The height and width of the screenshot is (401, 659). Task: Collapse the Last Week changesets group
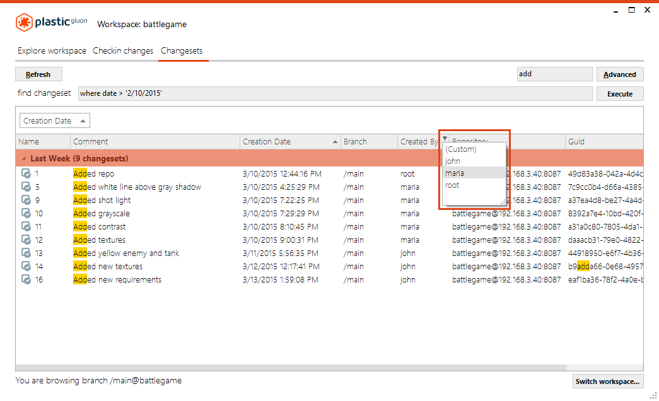coord(23,158)
